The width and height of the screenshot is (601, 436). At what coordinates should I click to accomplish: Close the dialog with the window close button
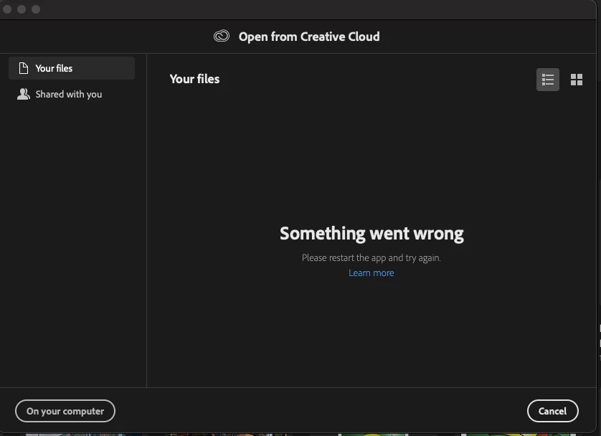[x=7, y=9]
